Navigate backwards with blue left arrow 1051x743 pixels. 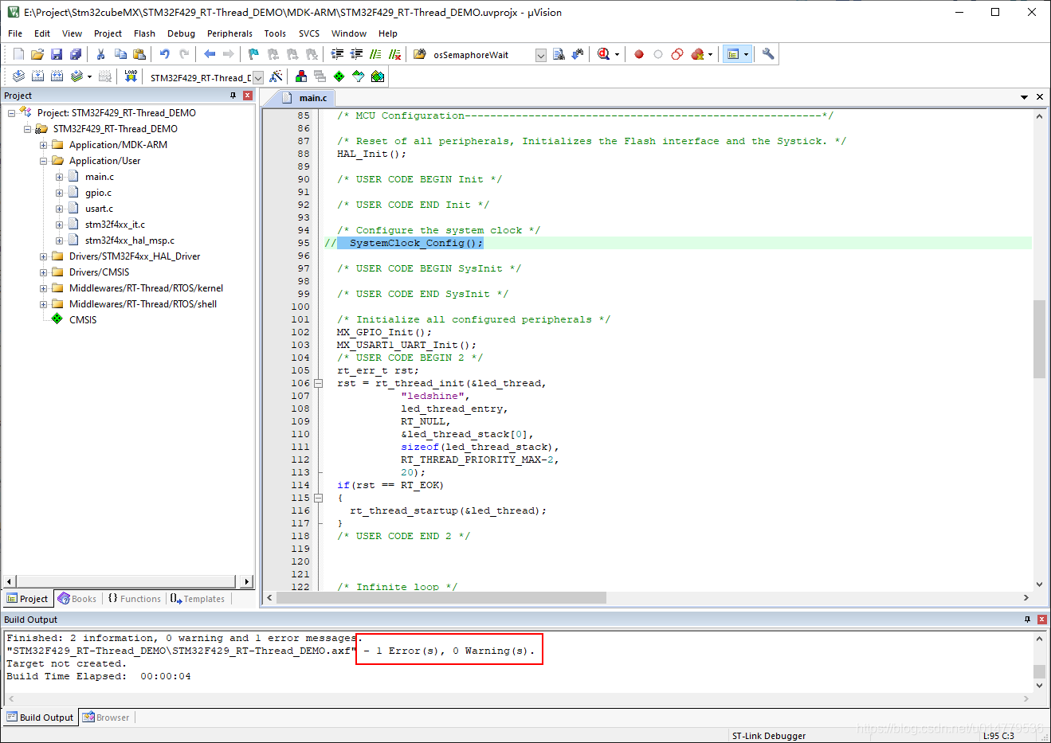point(210,54)
